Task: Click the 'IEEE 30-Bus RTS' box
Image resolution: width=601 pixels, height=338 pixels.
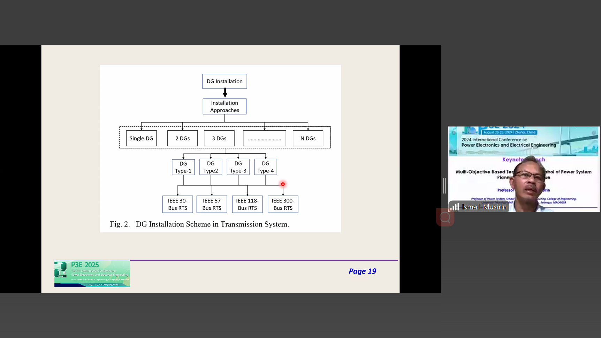Action: (177, 204)
